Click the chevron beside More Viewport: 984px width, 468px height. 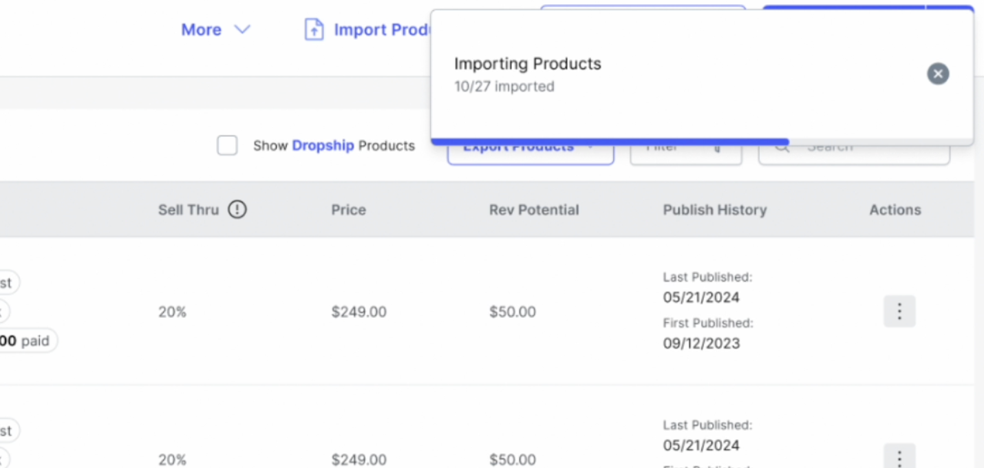(242, 30)
